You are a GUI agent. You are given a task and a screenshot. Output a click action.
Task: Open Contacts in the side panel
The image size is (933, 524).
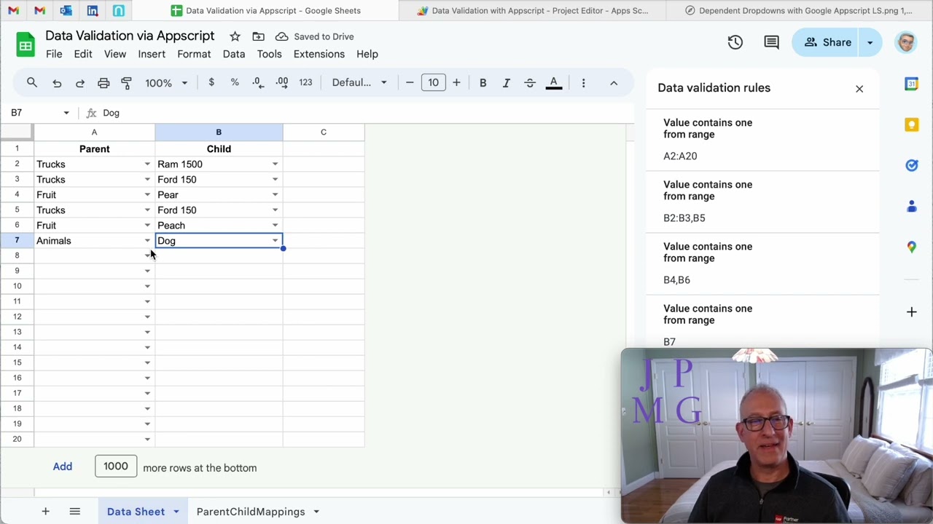pos(911,207)
